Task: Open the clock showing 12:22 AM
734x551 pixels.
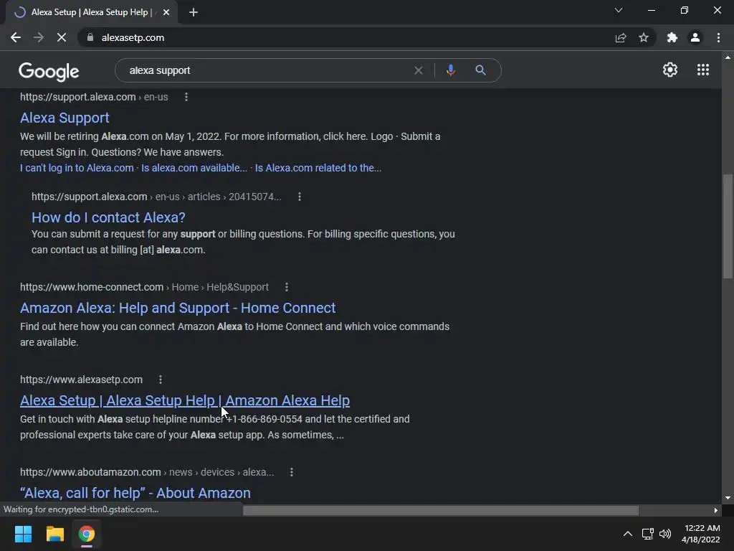Action: pyautogui.click(x=701, y=534)
